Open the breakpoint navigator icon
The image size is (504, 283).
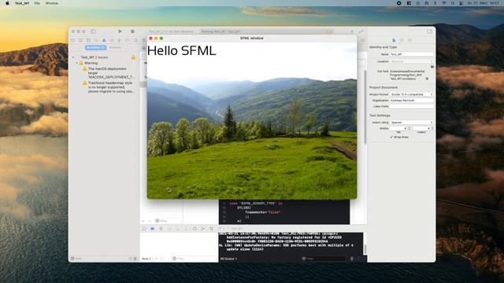point(128,40)
